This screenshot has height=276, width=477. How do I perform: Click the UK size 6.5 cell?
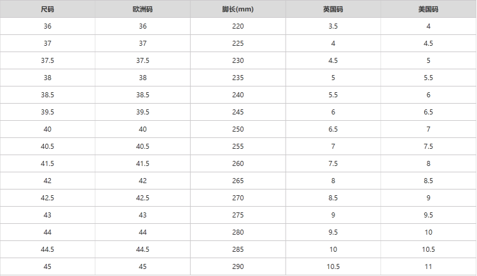click(x=333, y=129)
